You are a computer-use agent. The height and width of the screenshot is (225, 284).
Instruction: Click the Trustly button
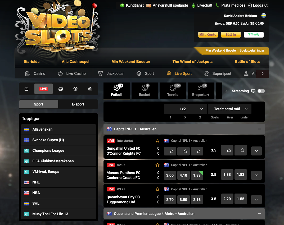coord(254,35)
